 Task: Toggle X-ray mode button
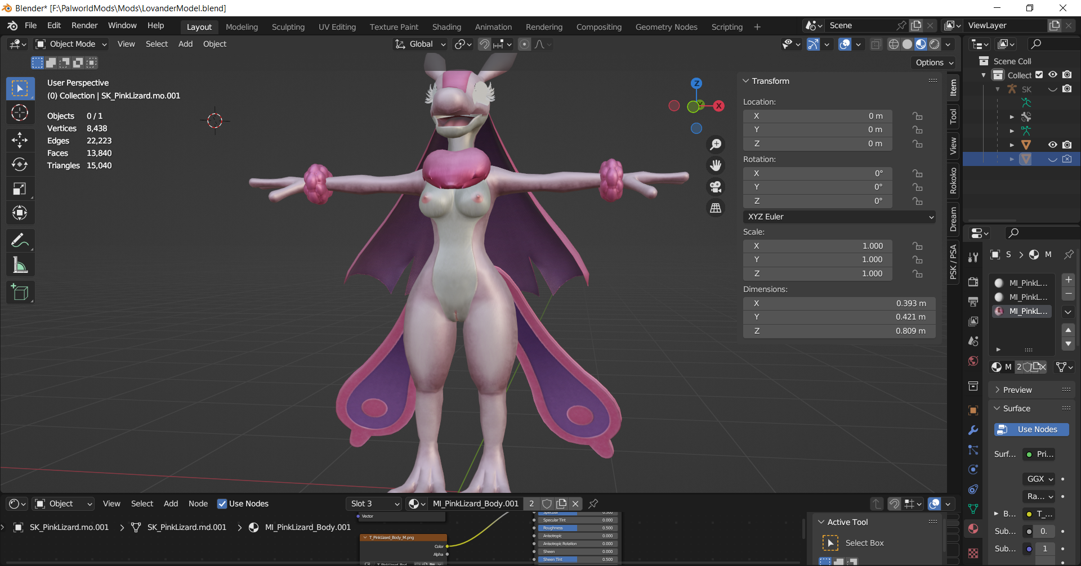[x=876, y=44]
